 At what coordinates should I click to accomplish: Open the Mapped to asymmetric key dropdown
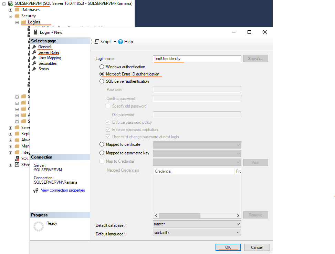197,153
